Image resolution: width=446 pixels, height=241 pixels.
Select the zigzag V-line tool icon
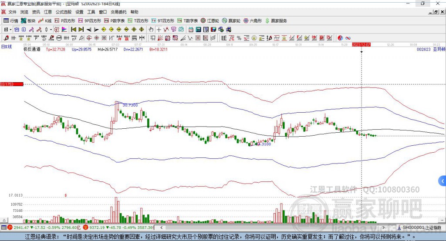190,38
